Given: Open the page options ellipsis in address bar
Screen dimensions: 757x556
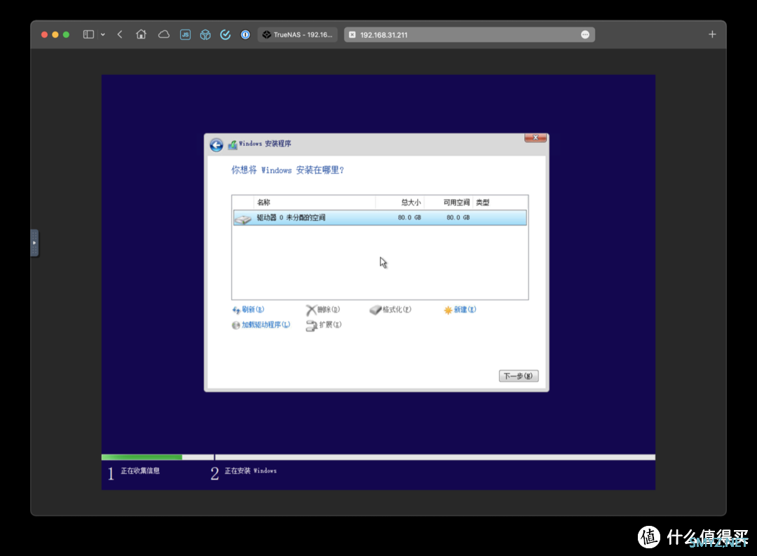Looking at the screenshot, I should 585,35.
